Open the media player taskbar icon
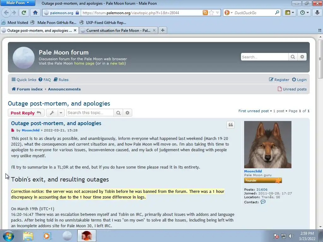 pos(47,236)
